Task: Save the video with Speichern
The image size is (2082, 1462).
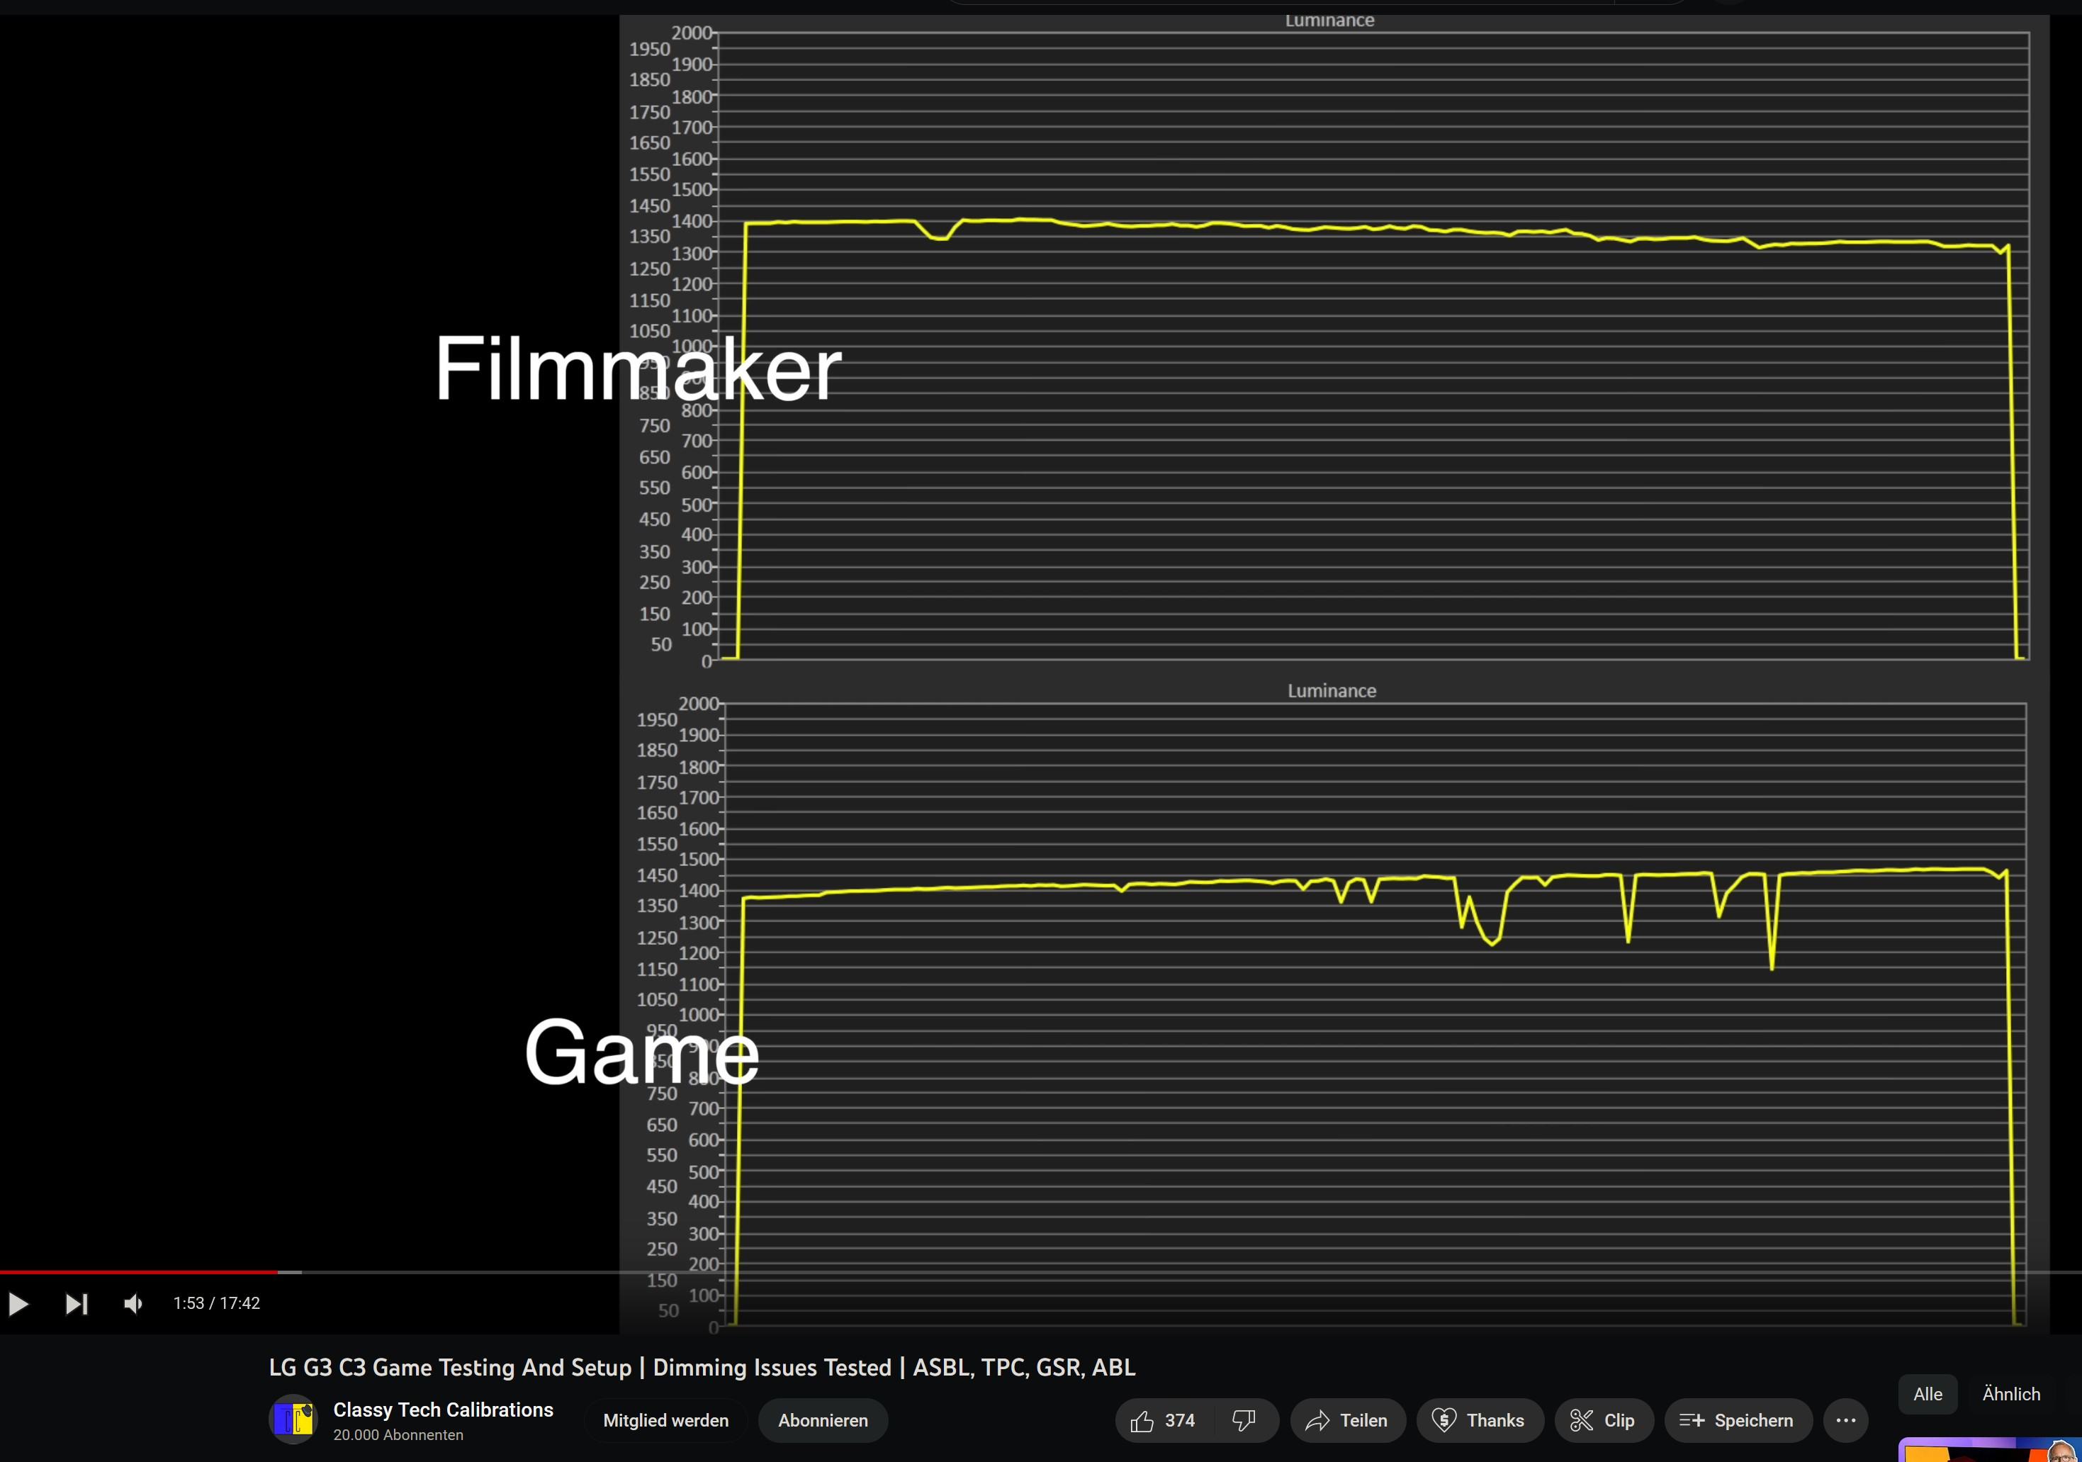Action: pos(1738,1420)
